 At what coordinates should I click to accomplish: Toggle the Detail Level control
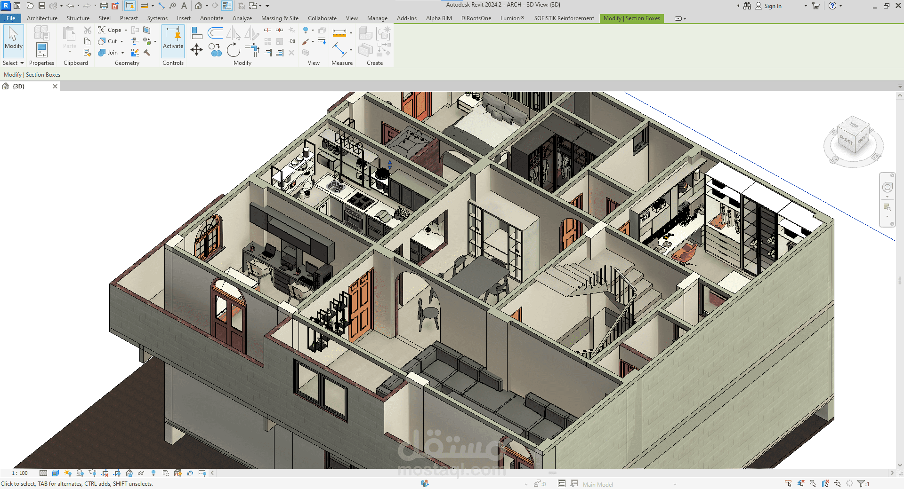(43, 473)
